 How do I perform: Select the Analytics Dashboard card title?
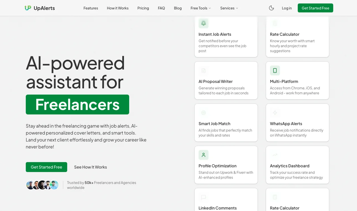[x=290, y=166]
